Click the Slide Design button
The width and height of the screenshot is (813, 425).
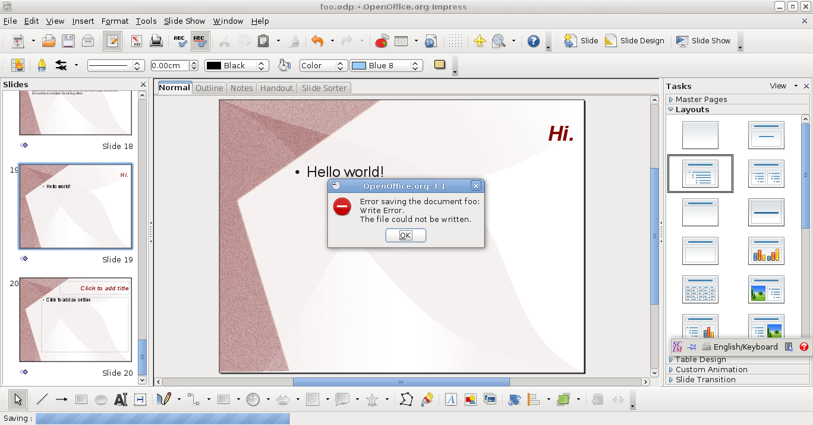635,41
